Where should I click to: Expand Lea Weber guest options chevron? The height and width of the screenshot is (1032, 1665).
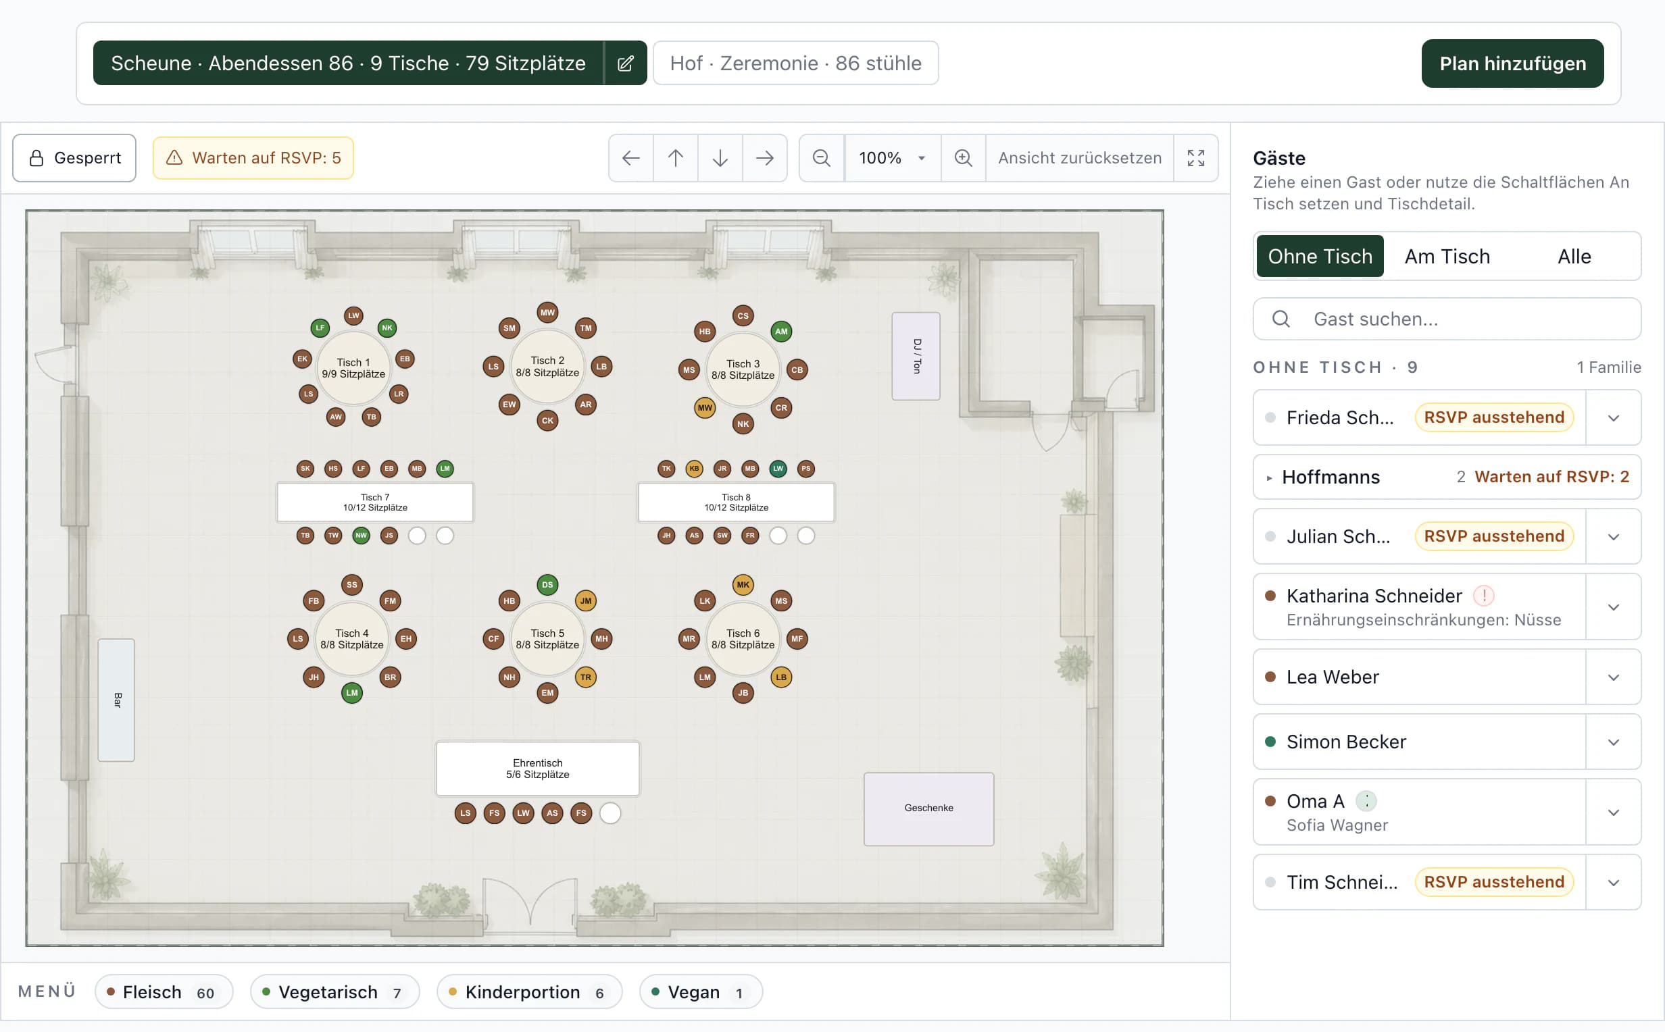tap(1614, 677)
